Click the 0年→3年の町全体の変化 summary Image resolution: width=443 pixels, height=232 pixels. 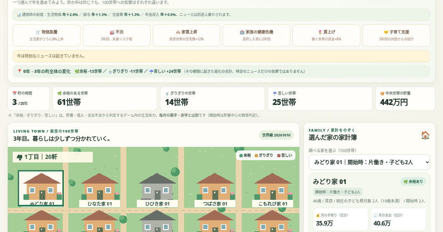pyautogui.click(x=221, y=71)
